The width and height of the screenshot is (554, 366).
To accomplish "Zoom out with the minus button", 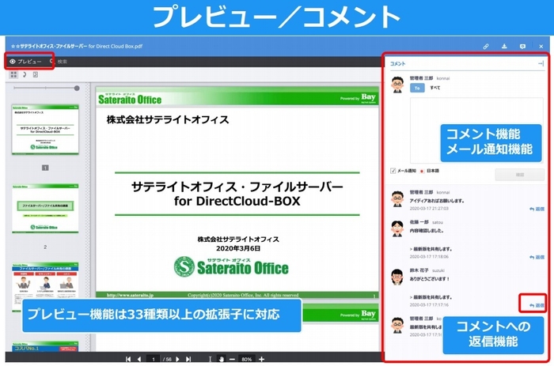I will pos(232,359).
